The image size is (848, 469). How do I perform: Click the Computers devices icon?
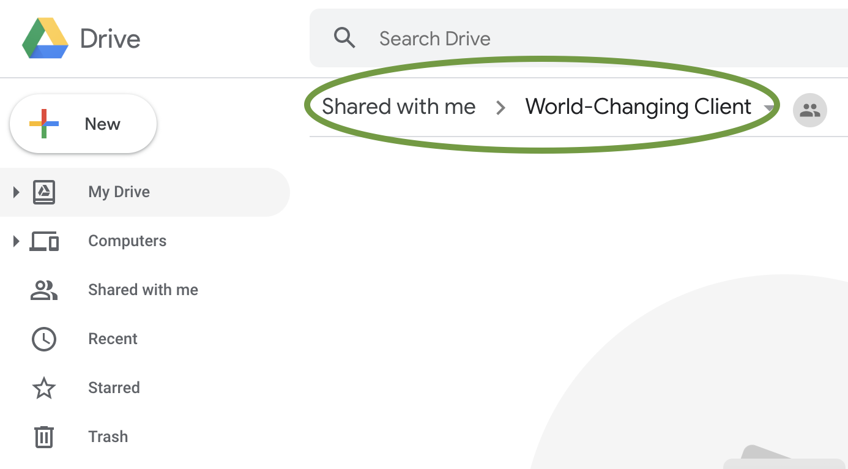click(x=44, y=241)
